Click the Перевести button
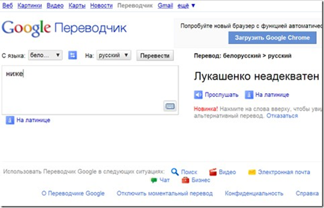This screenshot has height=208, width=324. (155, 55)
